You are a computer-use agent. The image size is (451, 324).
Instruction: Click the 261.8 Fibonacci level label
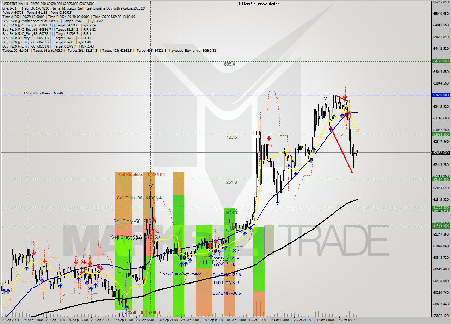(231, 182)
